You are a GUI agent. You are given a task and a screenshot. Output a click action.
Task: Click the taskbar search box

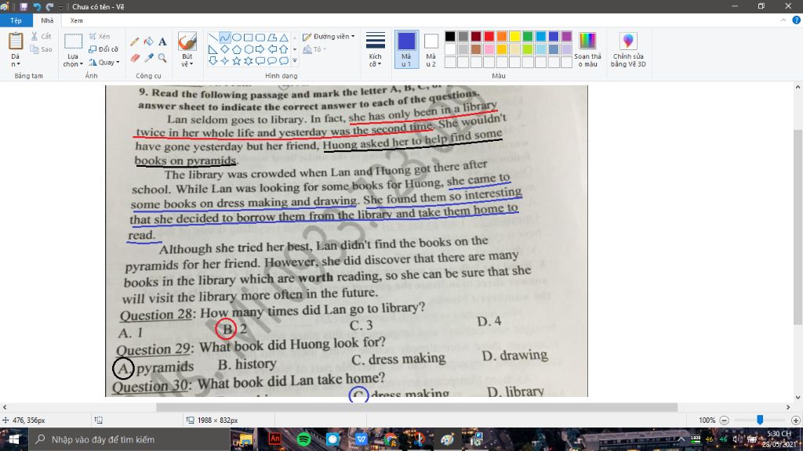click(128, 440)
